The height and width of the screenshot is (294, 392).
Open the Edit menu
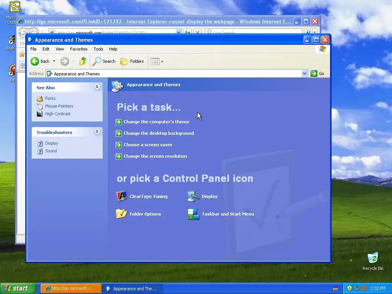46,49
